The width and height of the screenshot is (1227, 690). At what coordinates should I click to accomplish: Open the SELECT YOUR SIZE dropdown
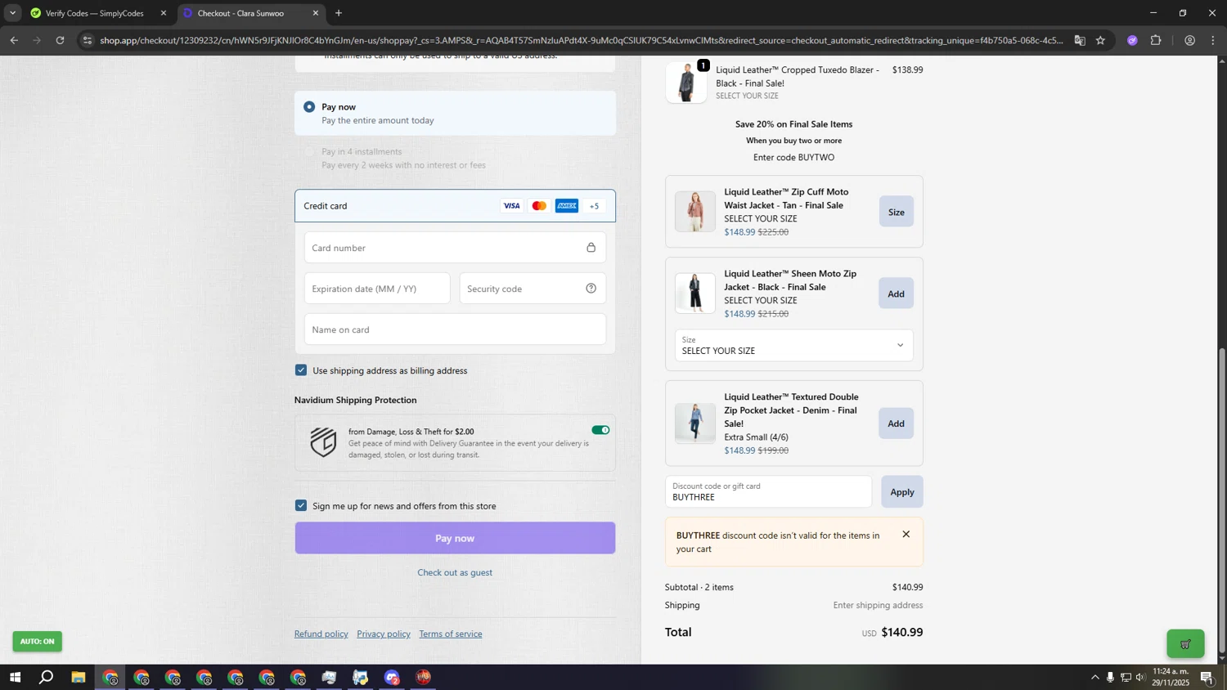pos(793,345)
